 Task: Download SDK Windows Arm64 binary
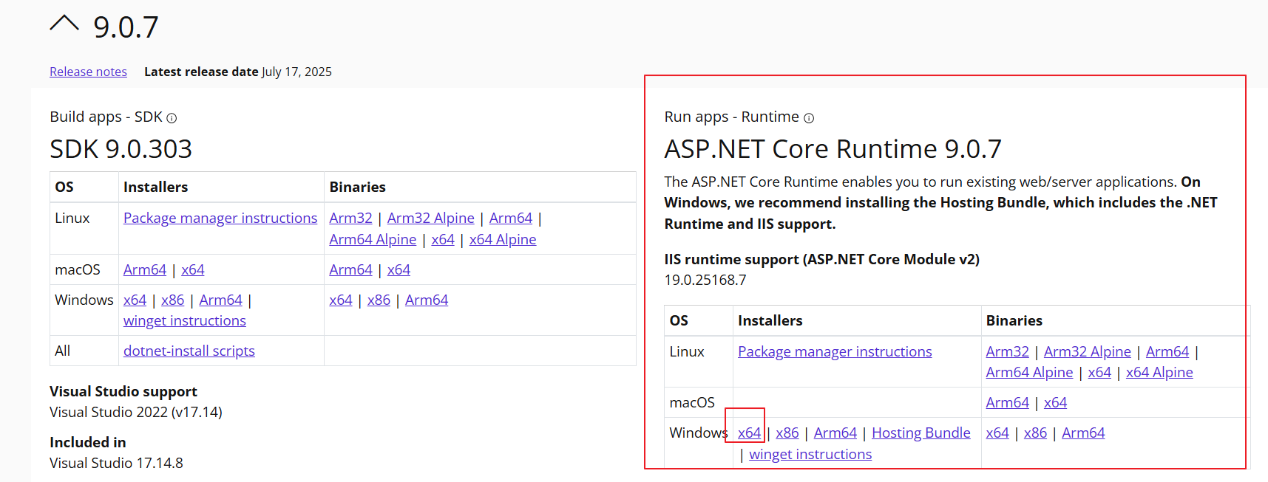pyautogui.click(x=427, y=300)
